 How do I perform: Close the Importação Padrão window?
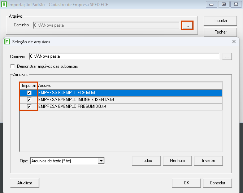(x=236, y=4)
